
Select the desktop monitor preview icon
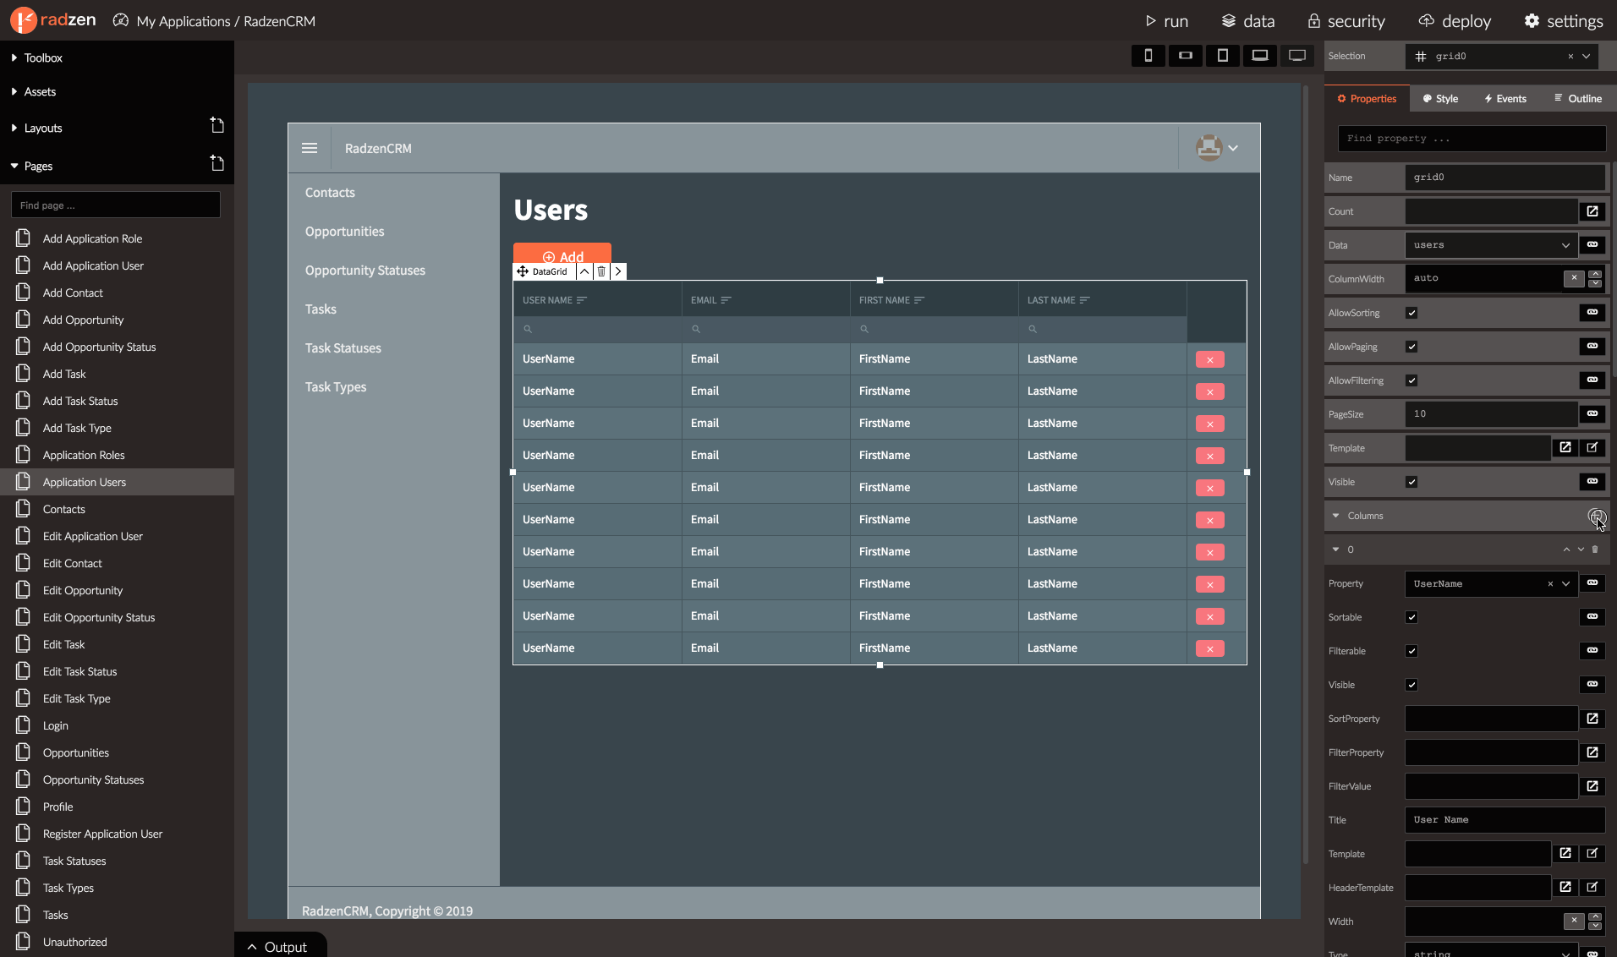click(x=1296, y=56)
